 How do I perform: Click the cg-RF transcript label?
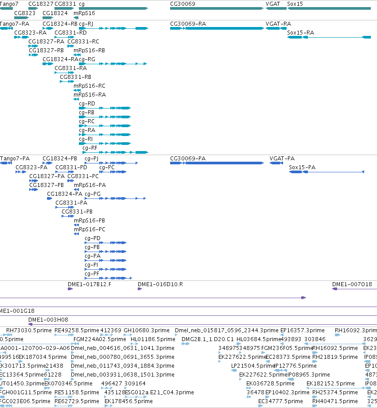(90, 148)
